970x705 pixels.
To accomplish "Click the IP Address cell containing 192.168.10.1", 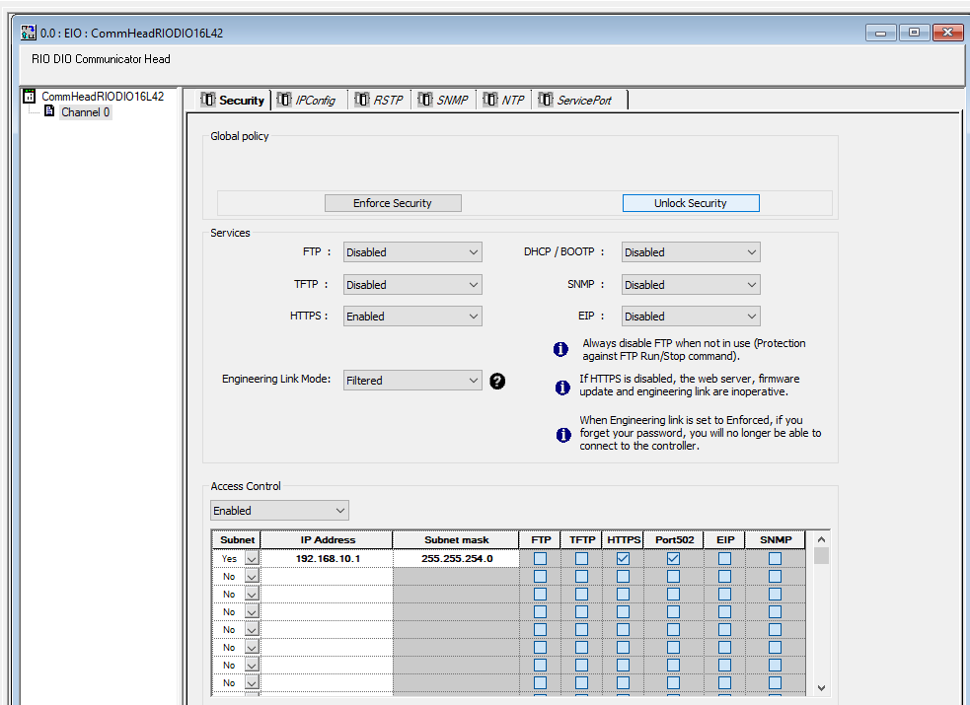I will [x=328, y=558].
